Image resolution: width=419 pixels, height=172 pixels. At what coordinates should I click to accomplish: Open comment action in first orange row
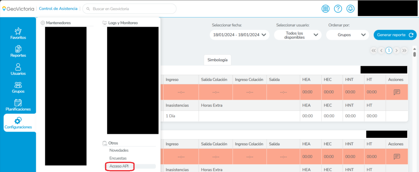(397, 92)
